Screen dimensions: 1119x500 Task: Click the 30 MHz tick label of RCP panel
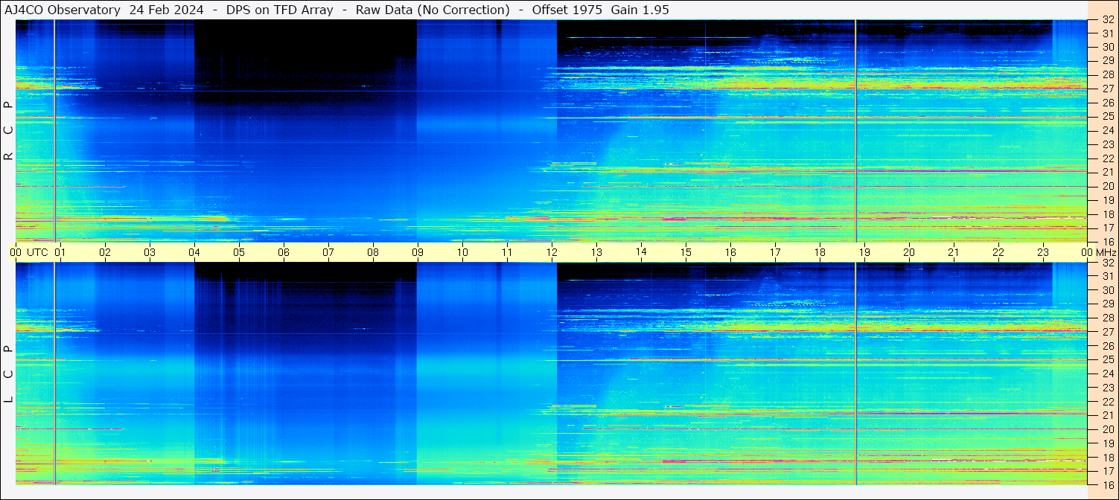click(x=1108, y=47)
